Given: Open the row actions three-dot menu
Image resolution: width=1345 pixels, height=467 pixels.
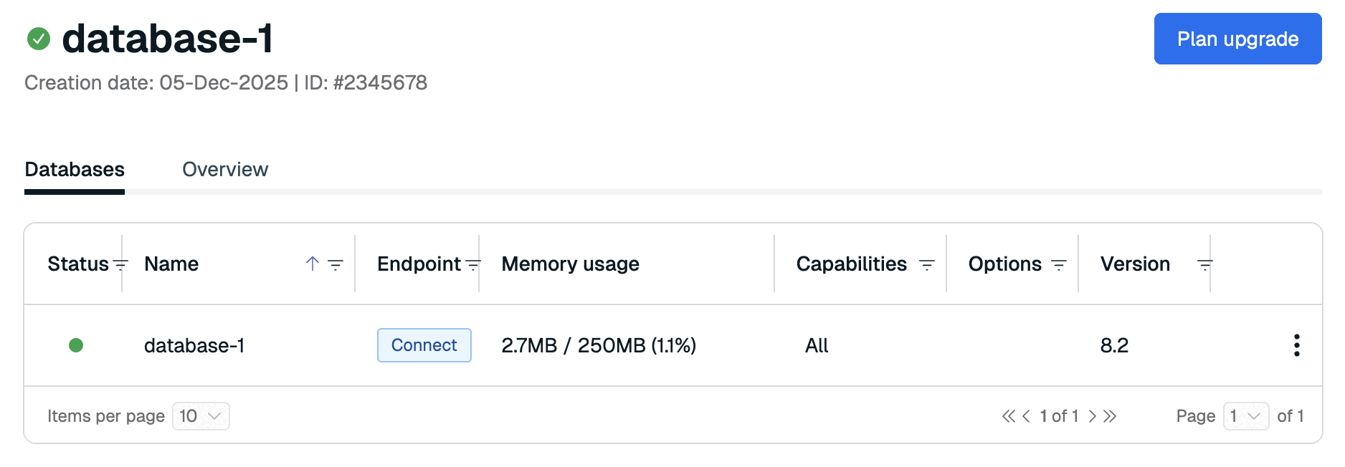Looking at the screenshot, I should pos(1296,345).
